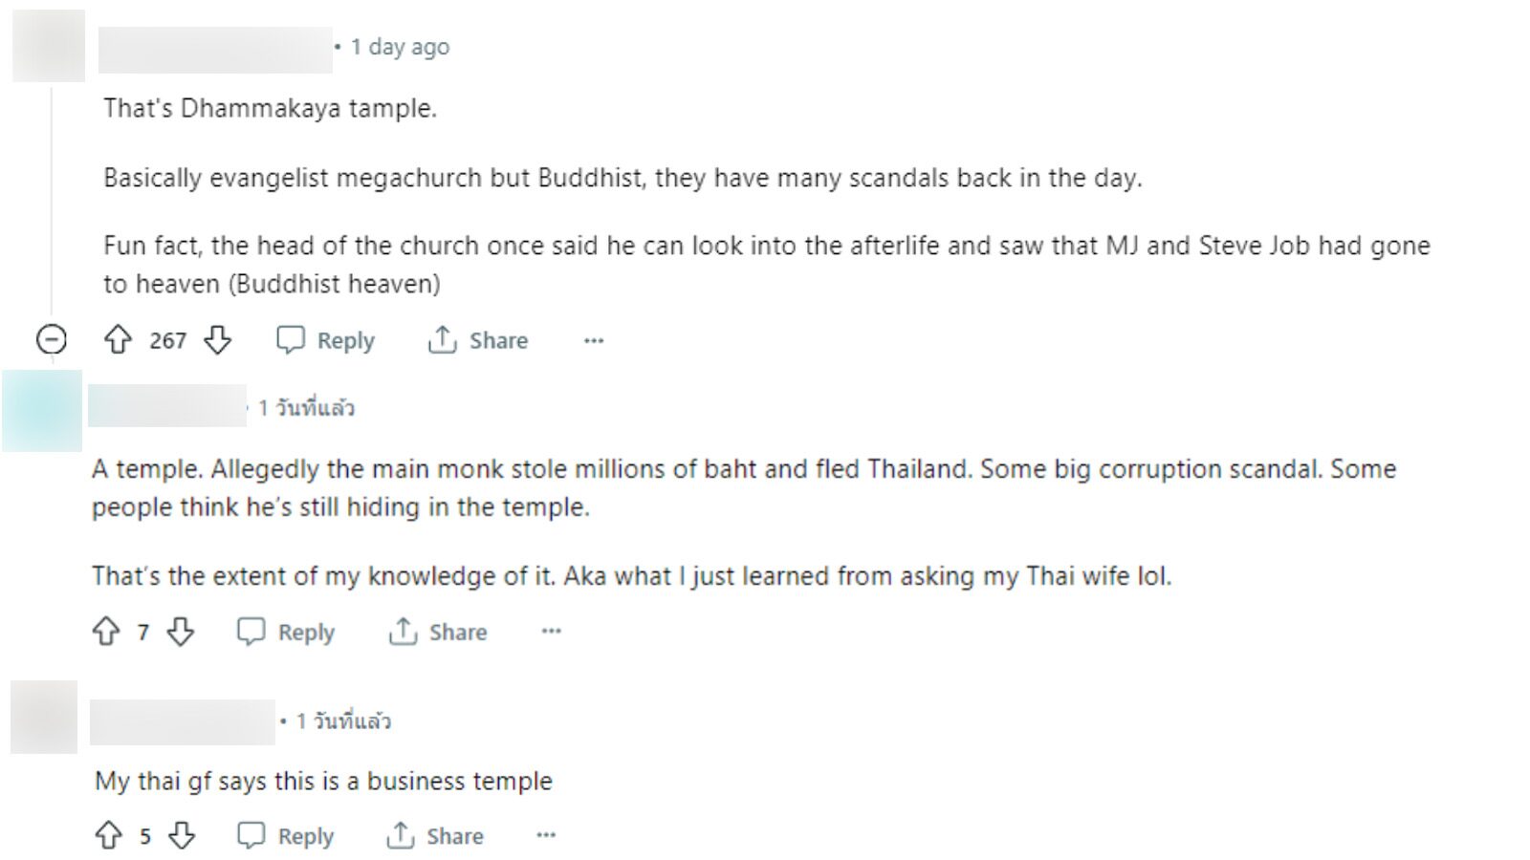Viewport: 1530px width, 860px height.
Task: Downvote the comment with 267 points
Action: coord(218,340)
